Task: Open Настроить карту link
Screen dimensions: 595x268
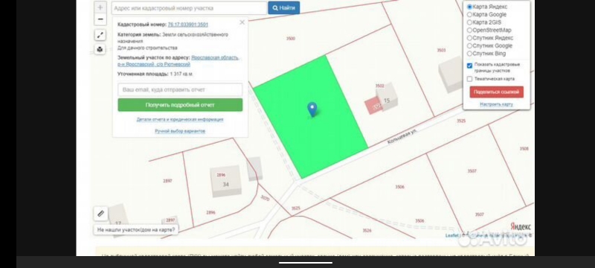Action: tap(496, 104)
